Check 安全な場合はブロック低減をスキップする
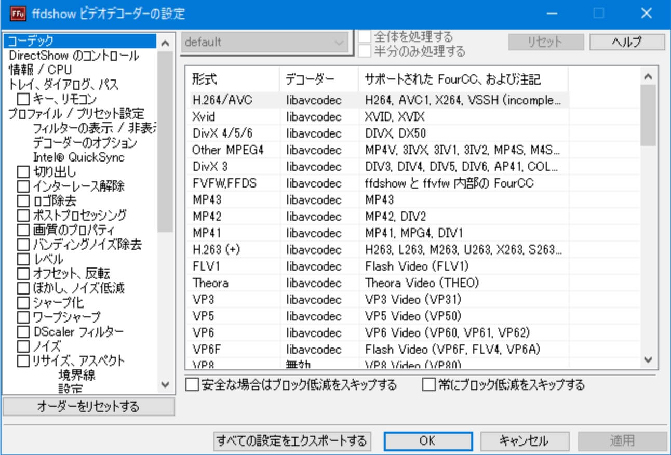Viewport: 671px width, 455px height. [192, 385]
